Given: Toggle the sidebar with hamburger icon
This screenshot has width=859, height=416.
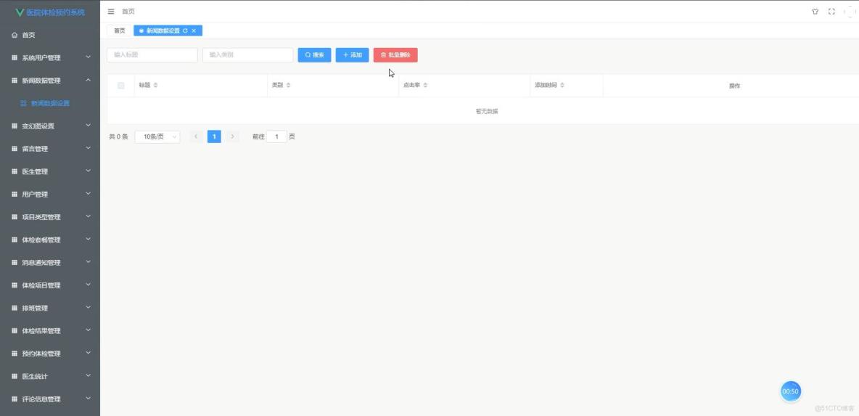Looking at the screenshot, I should click(x=111, y=11).
